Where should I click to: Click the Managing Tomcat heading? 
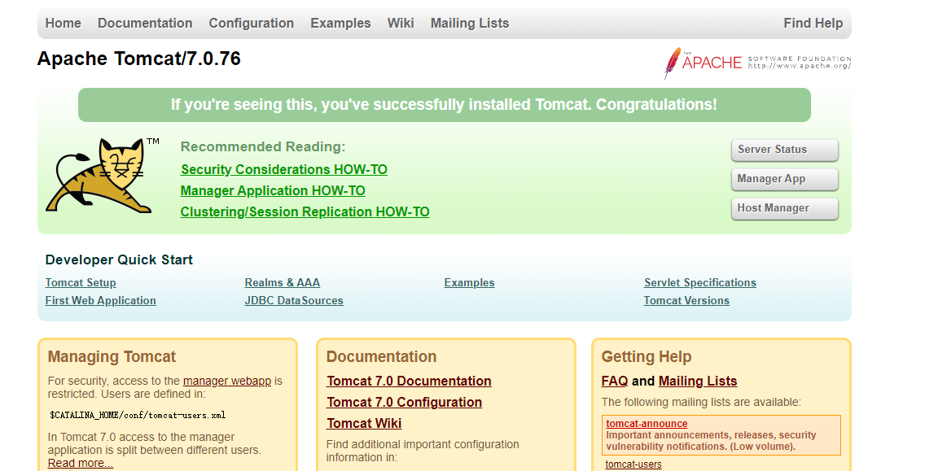pos(112,356)
